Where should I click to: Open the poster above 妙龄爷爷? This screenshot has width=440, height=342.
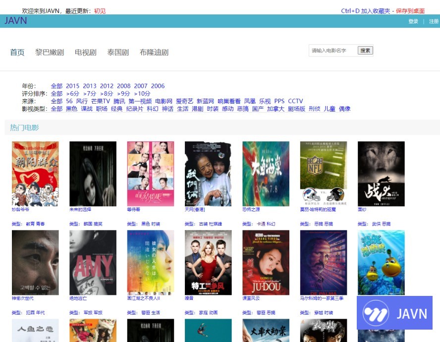(35, 174)
